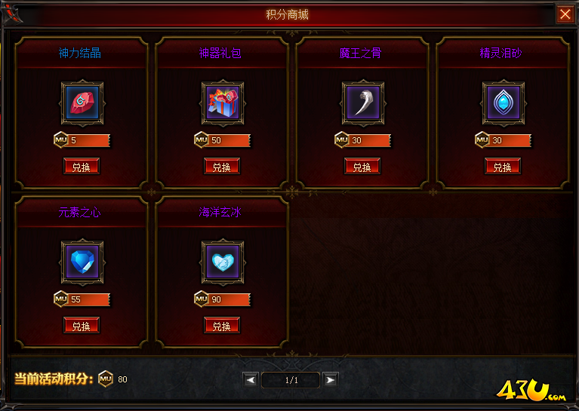The height and width of the screenshot is (411, 579).
Task: Click 兑换 under 海洋玄冰
Action: (222, 325)
